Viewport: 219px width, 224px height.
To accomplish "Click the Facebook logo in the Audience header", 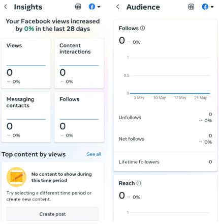I will (205, 7).
